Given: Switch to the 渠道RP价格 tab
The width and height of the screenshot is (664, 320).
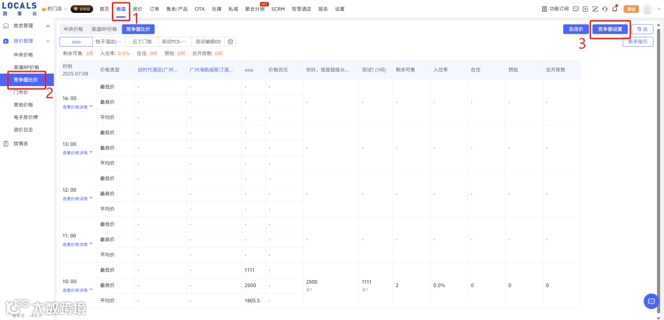Looking at the screenshot, I should [x=104, y=29].
